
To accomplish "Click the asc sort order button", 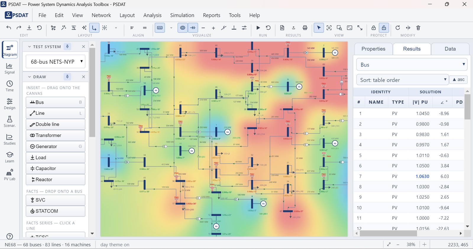I will pyautogui.click(x=459, y=80).
